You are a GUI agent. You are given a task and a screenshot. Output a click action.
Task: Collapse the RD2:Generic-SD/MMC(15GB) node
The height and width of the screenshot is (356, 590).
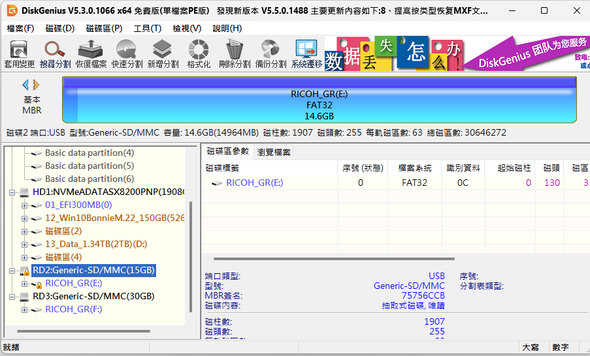coord(12,271)
